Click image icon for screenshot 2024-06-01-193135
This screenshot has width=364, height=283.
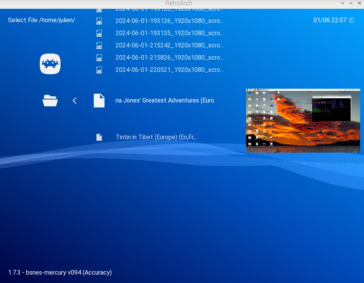[99, 33]
